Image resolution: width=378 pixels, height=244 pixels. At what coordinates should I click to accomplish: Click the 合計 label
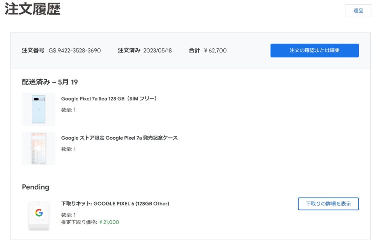pyautogui.click(x=194, y=51)
